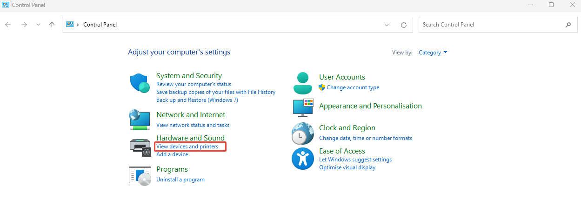Open the Ease of Access icon
The width and height of the screenshot is (581, 200).
coord(303,159)
